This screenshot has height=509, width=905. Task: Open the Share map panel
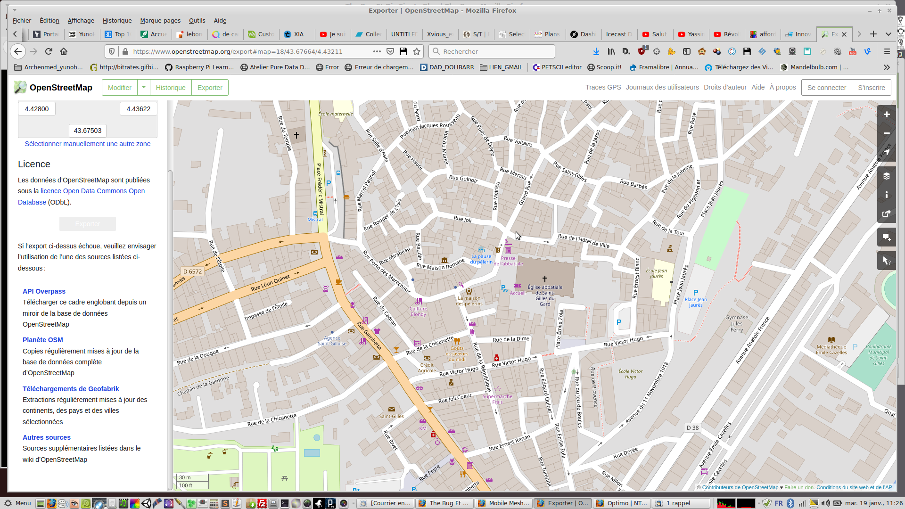pos(886,213)
